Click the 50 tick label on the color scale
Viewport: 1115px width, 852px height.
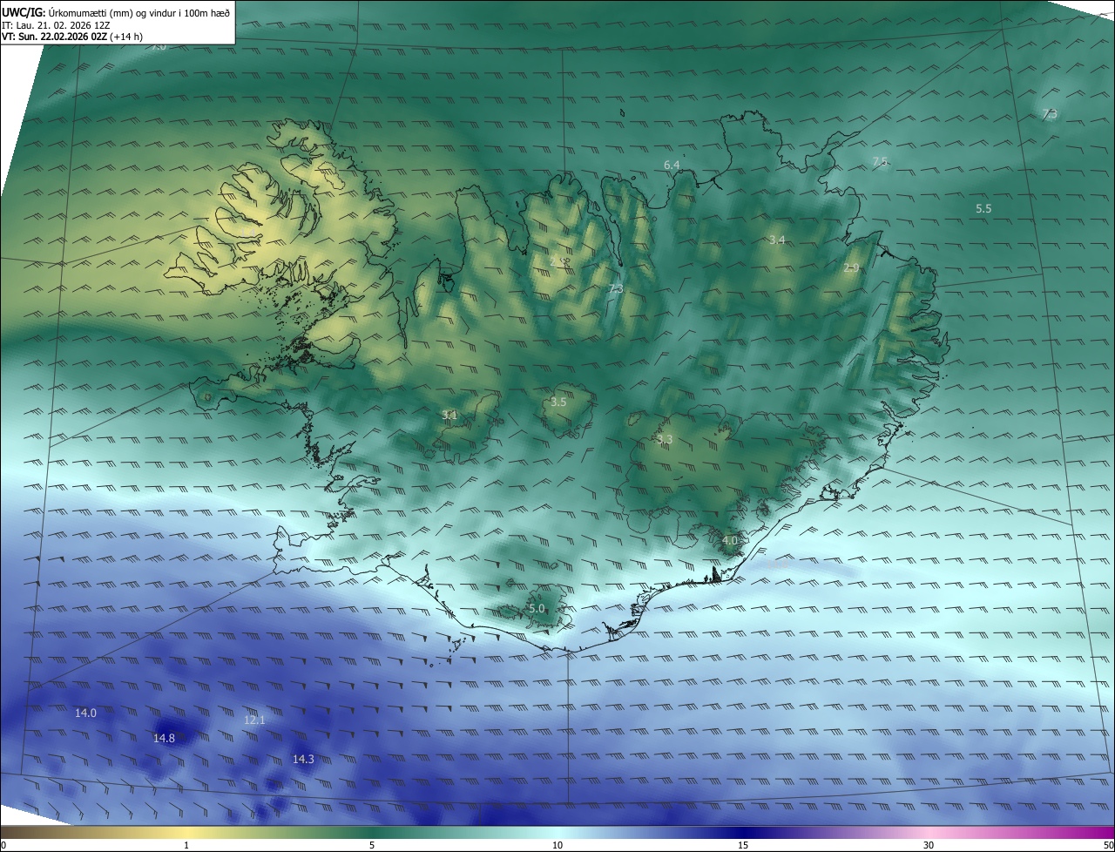click(x=1108, y=846)
